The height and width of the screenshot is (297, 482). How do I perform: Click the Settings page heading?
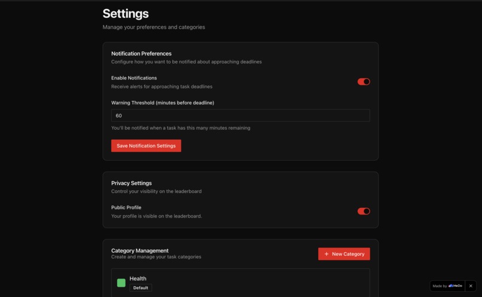point(126,14)
